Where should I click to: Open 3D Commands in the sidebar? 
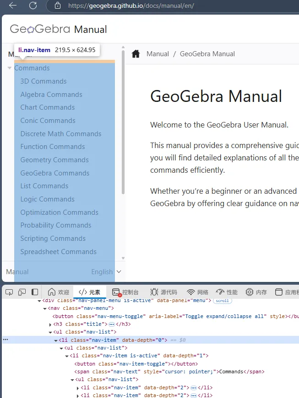click(43, 81)
